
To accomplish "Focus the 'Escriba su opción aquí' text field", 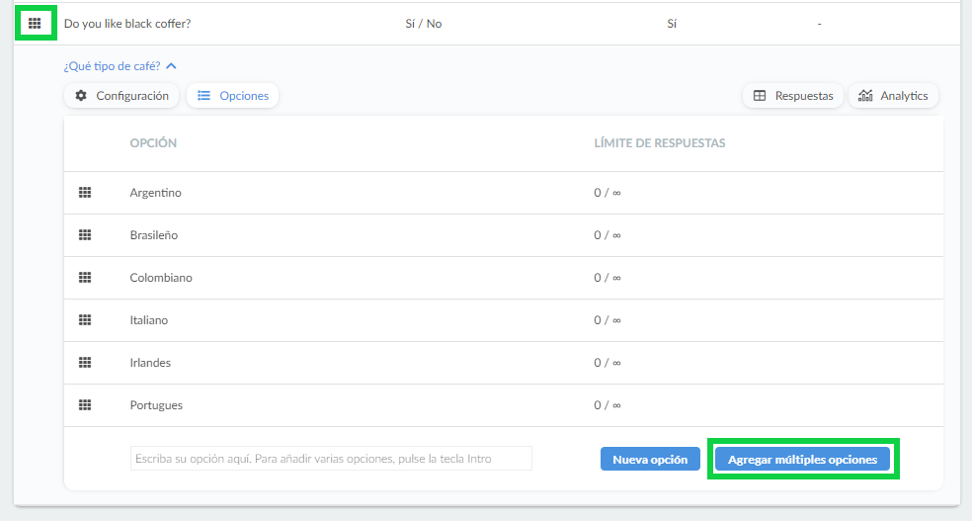I will tap(331, 459).
